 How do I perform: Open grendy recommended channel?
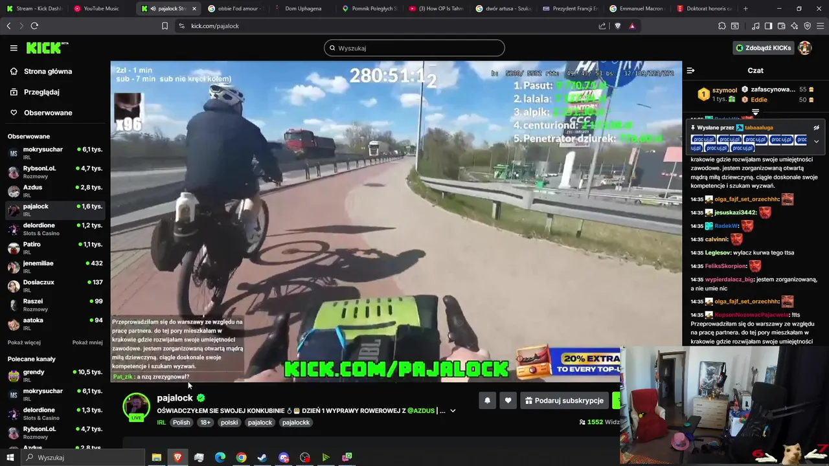[54, 375]
